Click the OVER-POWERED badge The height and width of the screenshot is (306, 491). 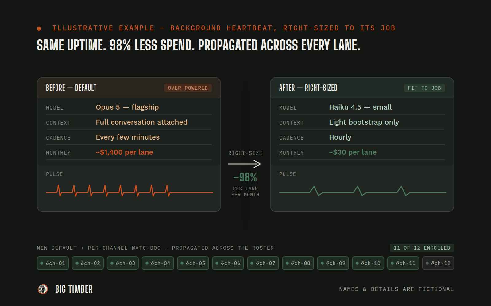click(188, 88)
